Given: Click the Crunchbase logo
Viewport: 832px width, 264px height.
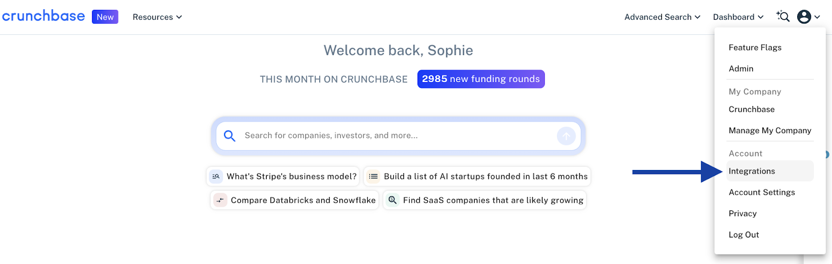Looking at the screenshot, I should tap(43, 16).
